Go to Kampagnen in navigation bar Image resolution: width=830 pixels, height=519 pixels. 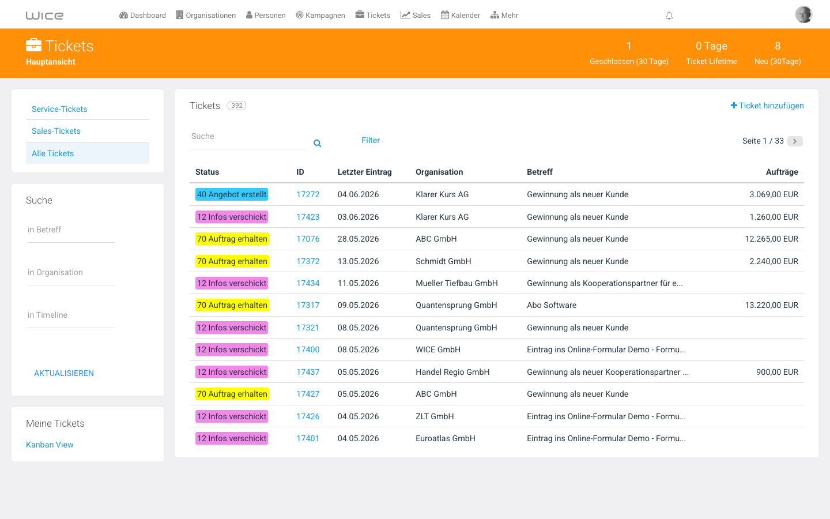point(320,16)
